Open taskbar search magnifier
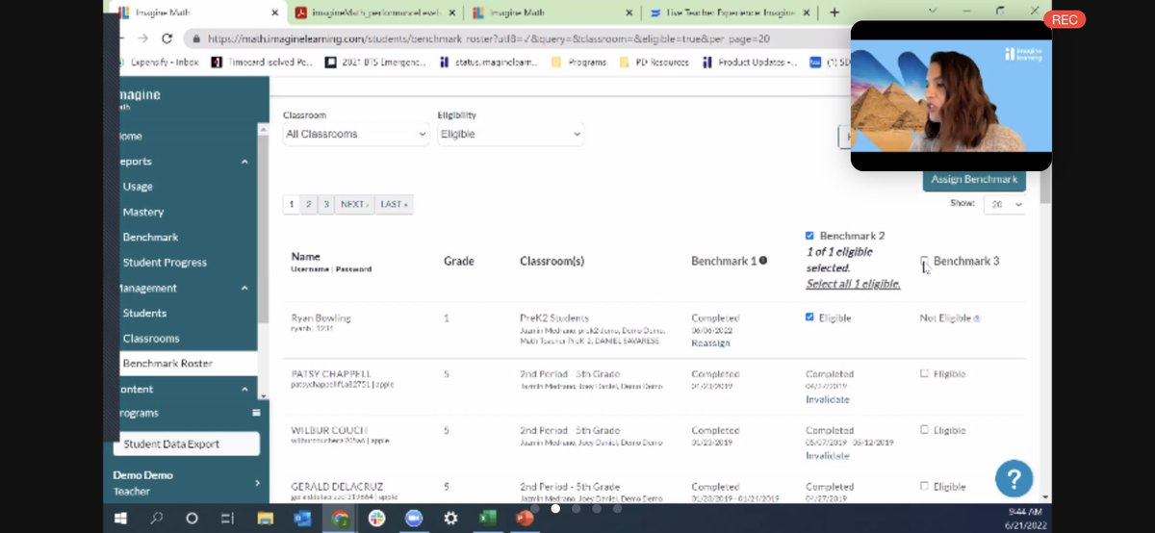Image resolution: width=1155 pixels, height=533 pixels. coord(156,518)
